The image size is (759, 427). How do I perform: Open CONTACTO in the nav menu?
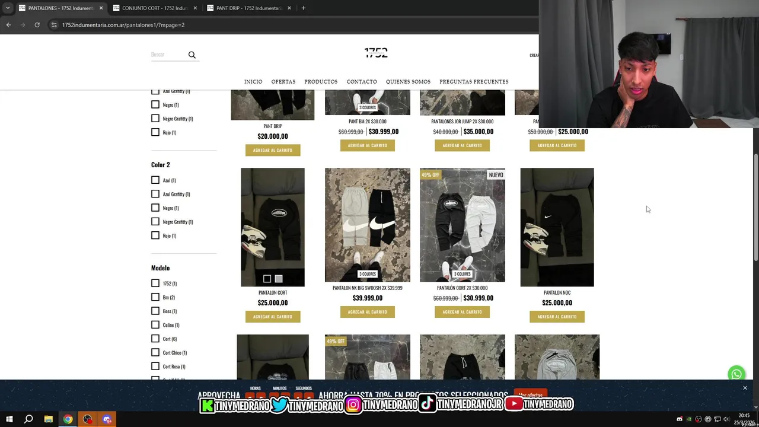coord(362,82)
